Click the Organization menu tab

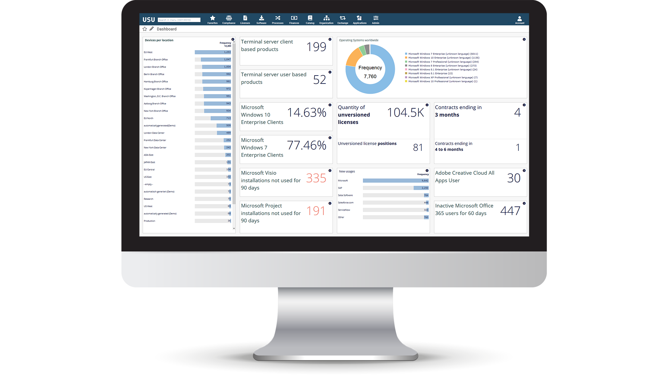[324, 19]
